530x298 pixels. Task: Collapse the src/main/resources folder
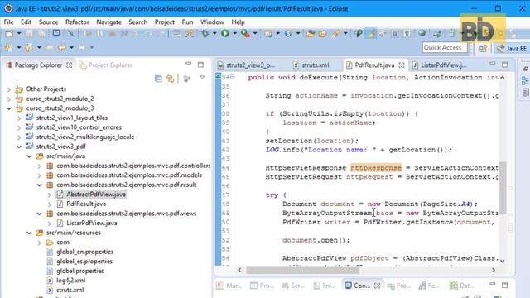[29, 233]
